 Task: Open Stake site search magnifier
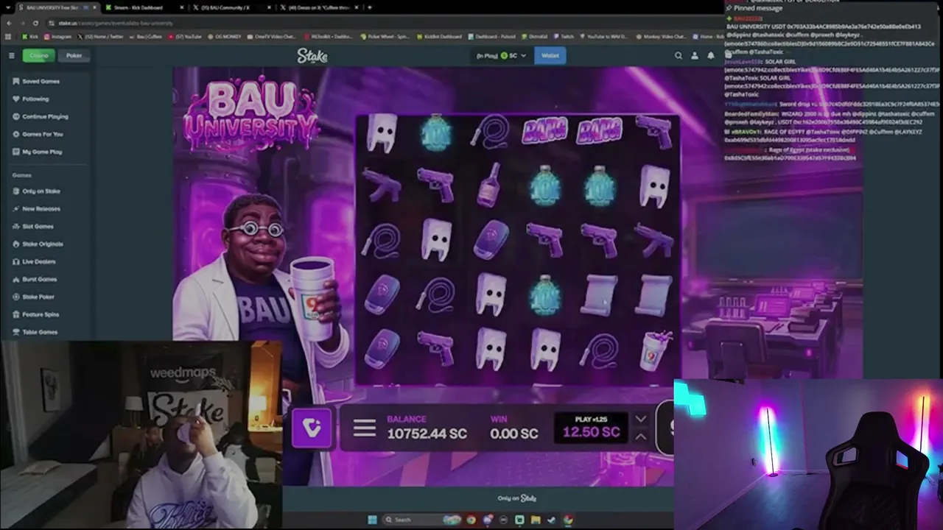click(x=679, y=56)
